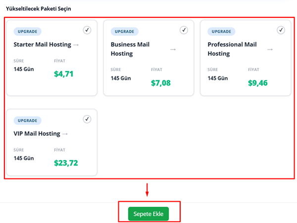Tick the Business Mail Hosting check circle

[x=184, y=30]
